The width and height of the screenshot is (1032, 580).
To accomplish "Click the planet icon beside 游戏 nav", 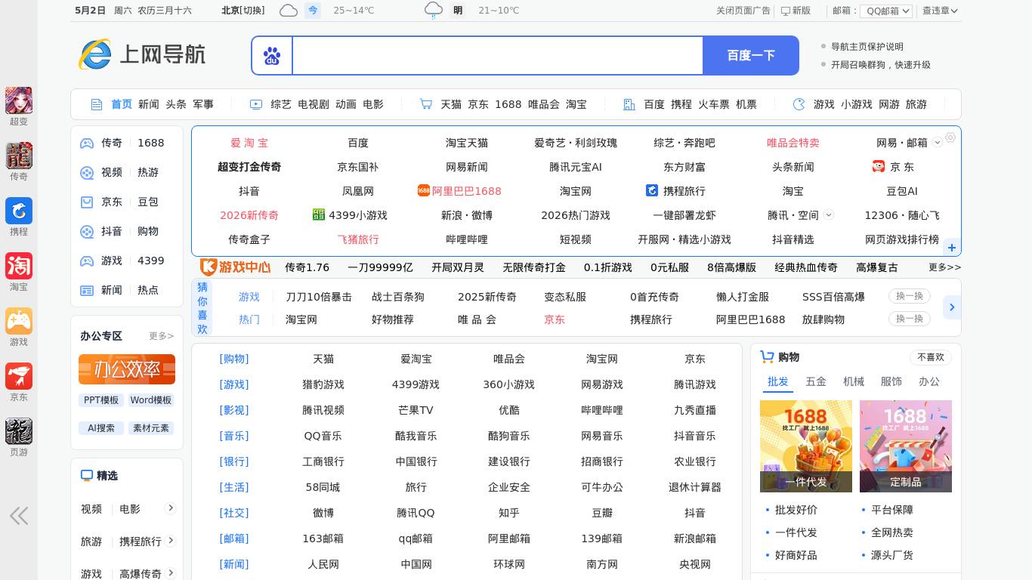I will 799,104.
